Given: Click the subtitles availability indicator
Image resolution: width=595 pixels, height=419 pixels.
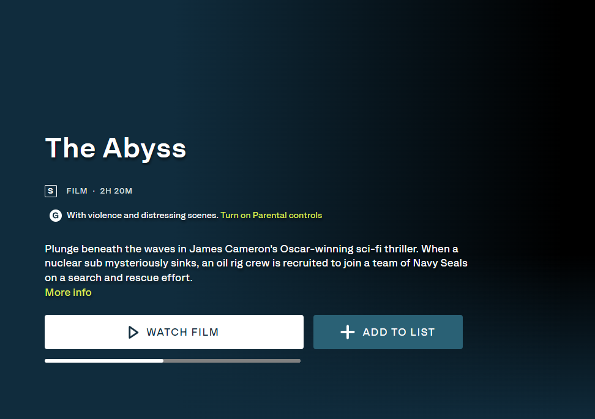Looking at the screenshot, I should point(51,191).
